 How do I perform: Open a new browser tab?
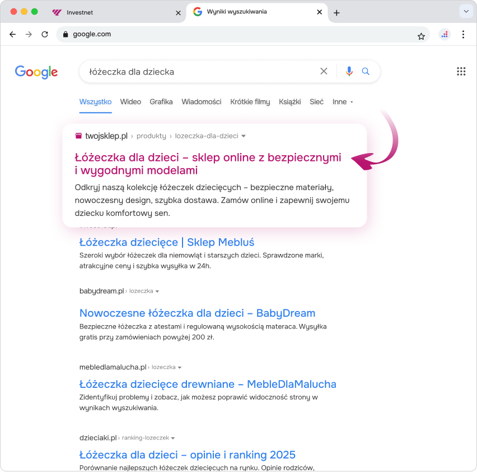pyautogui.click(x=336, y=13)
